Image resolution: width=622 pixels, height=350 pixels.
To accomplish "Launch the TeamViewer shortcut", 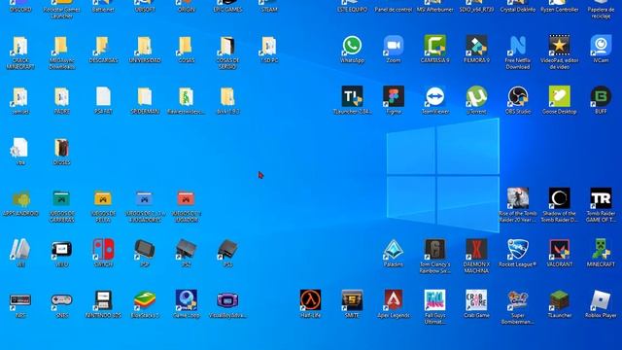I will click(x=434, y=97).
